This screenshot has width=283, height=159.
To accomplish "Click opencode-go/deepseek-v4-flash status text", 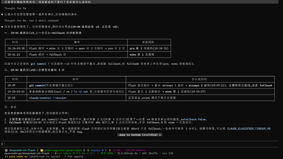I will coord(27,153).
